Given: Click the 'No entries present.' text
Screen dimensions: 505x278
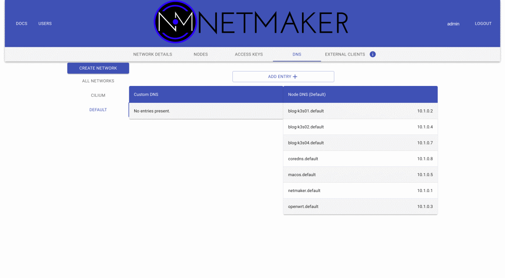Looking at the screenshot, I should 152,111.
